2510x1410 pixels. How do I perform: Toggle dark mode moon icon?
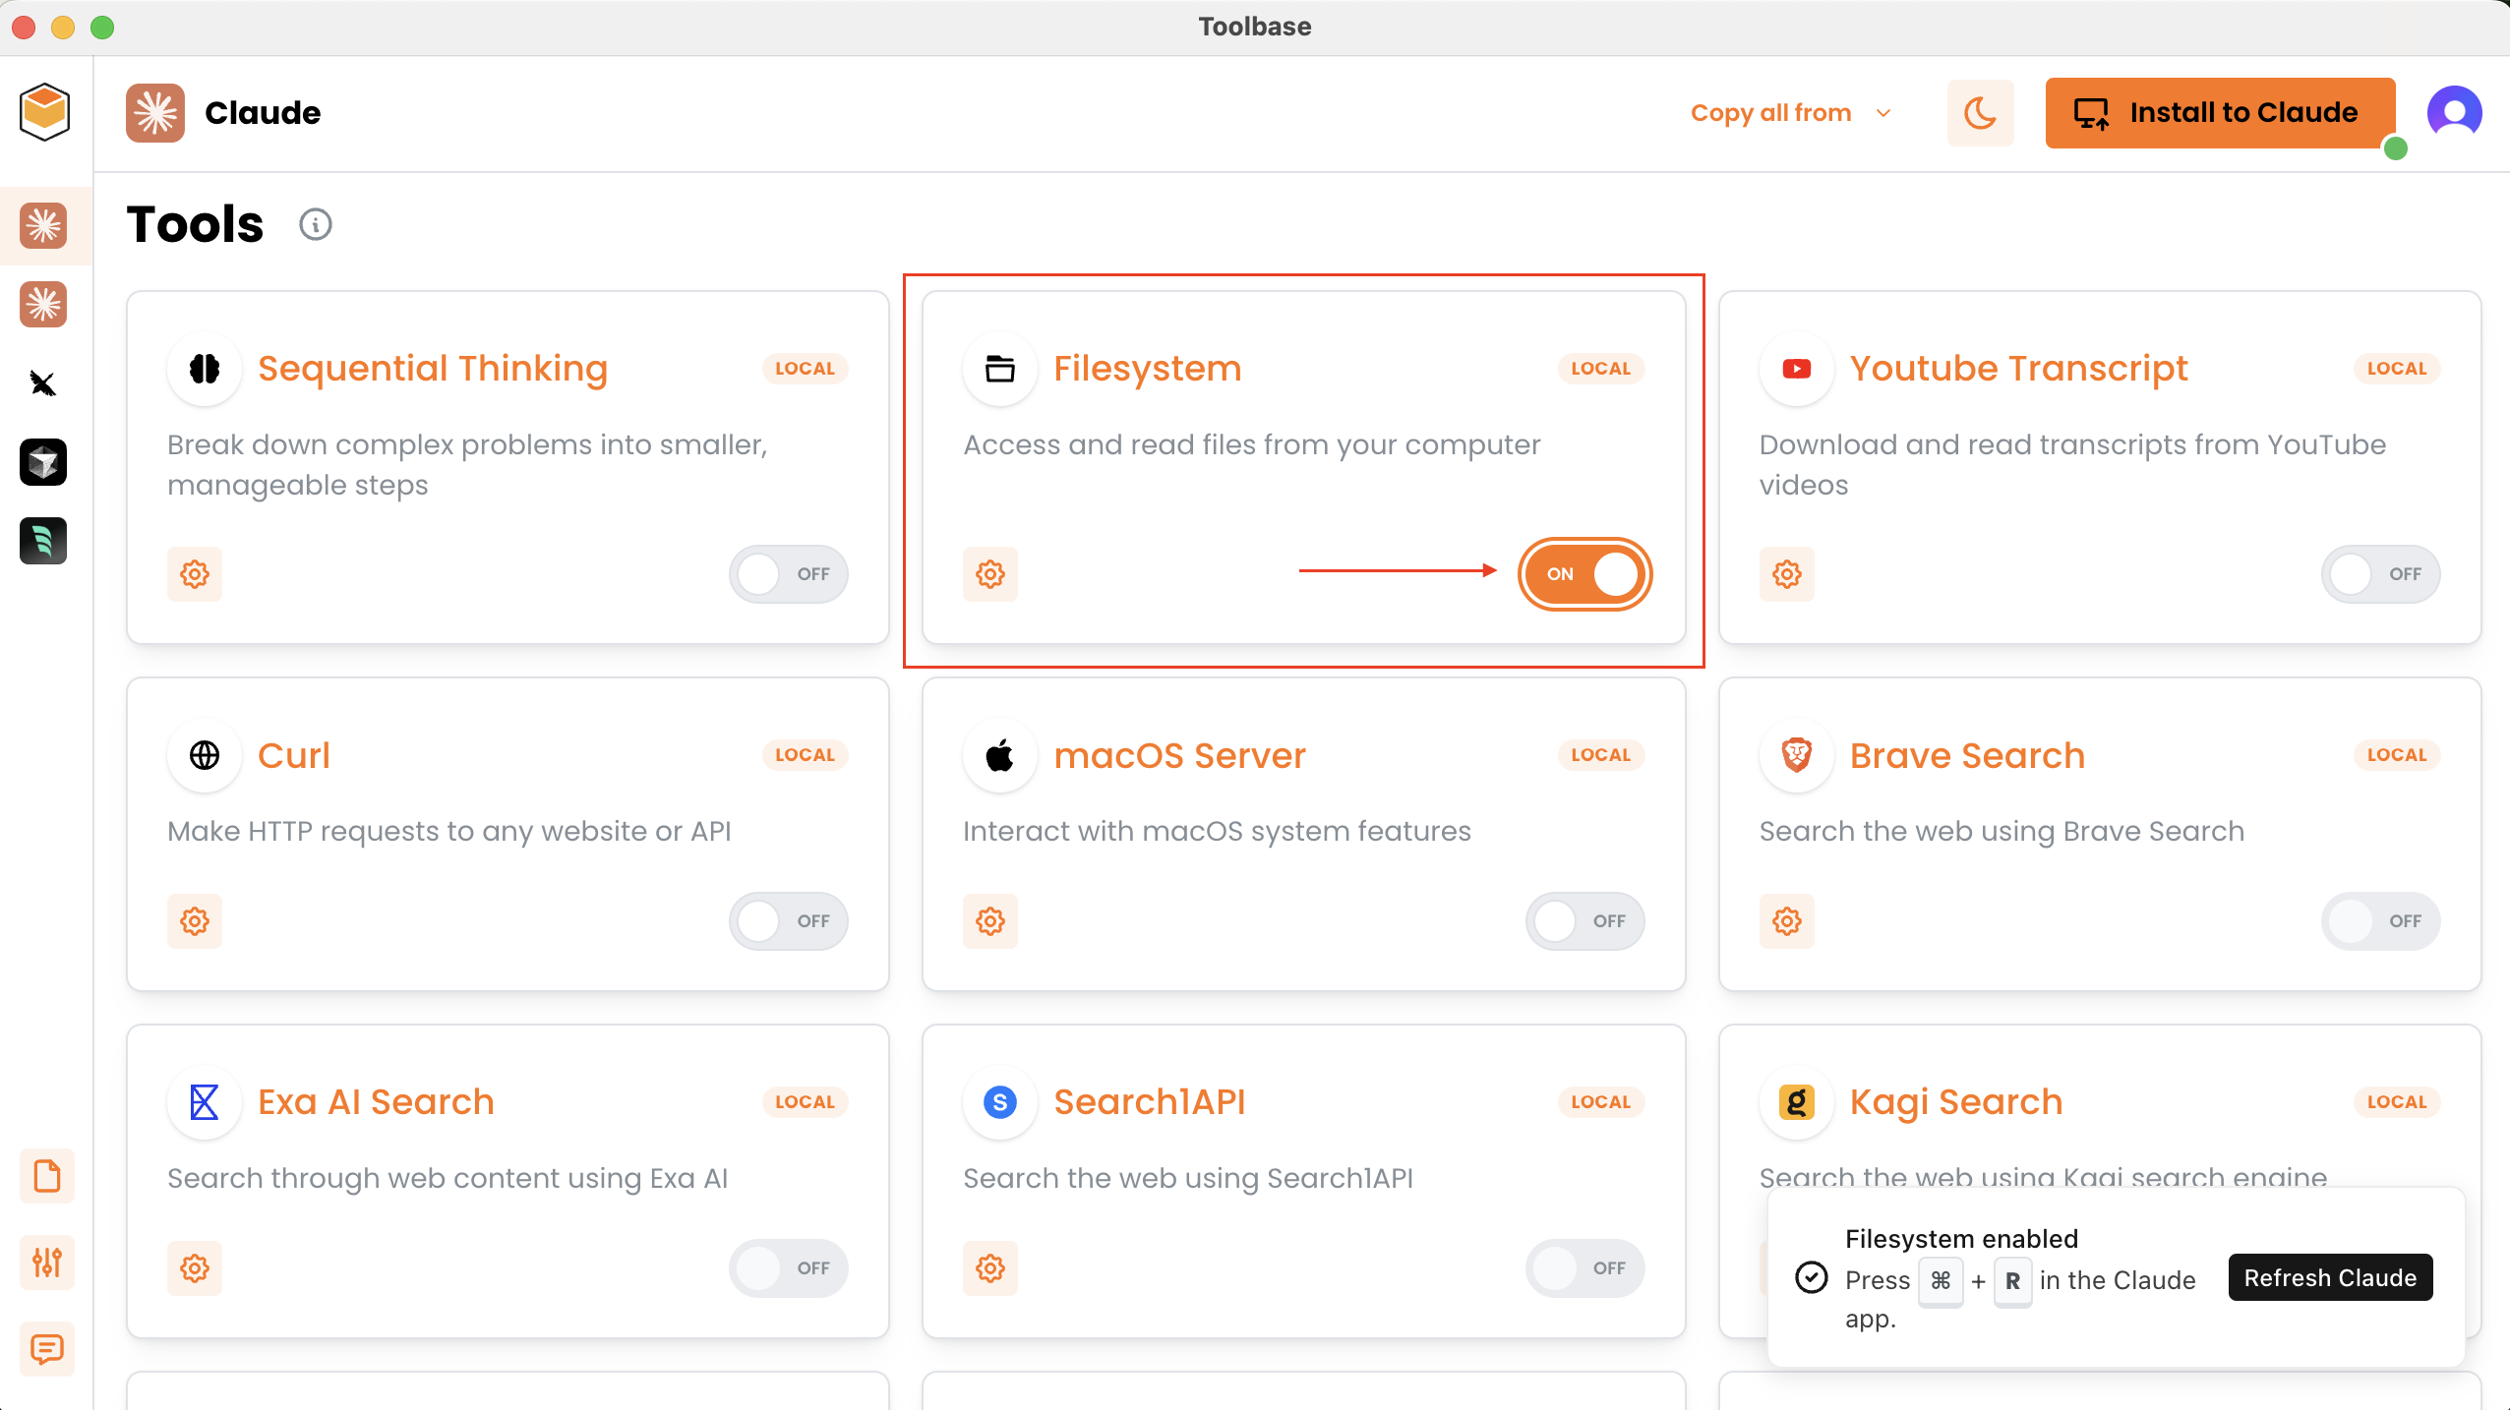[1980, 113]
